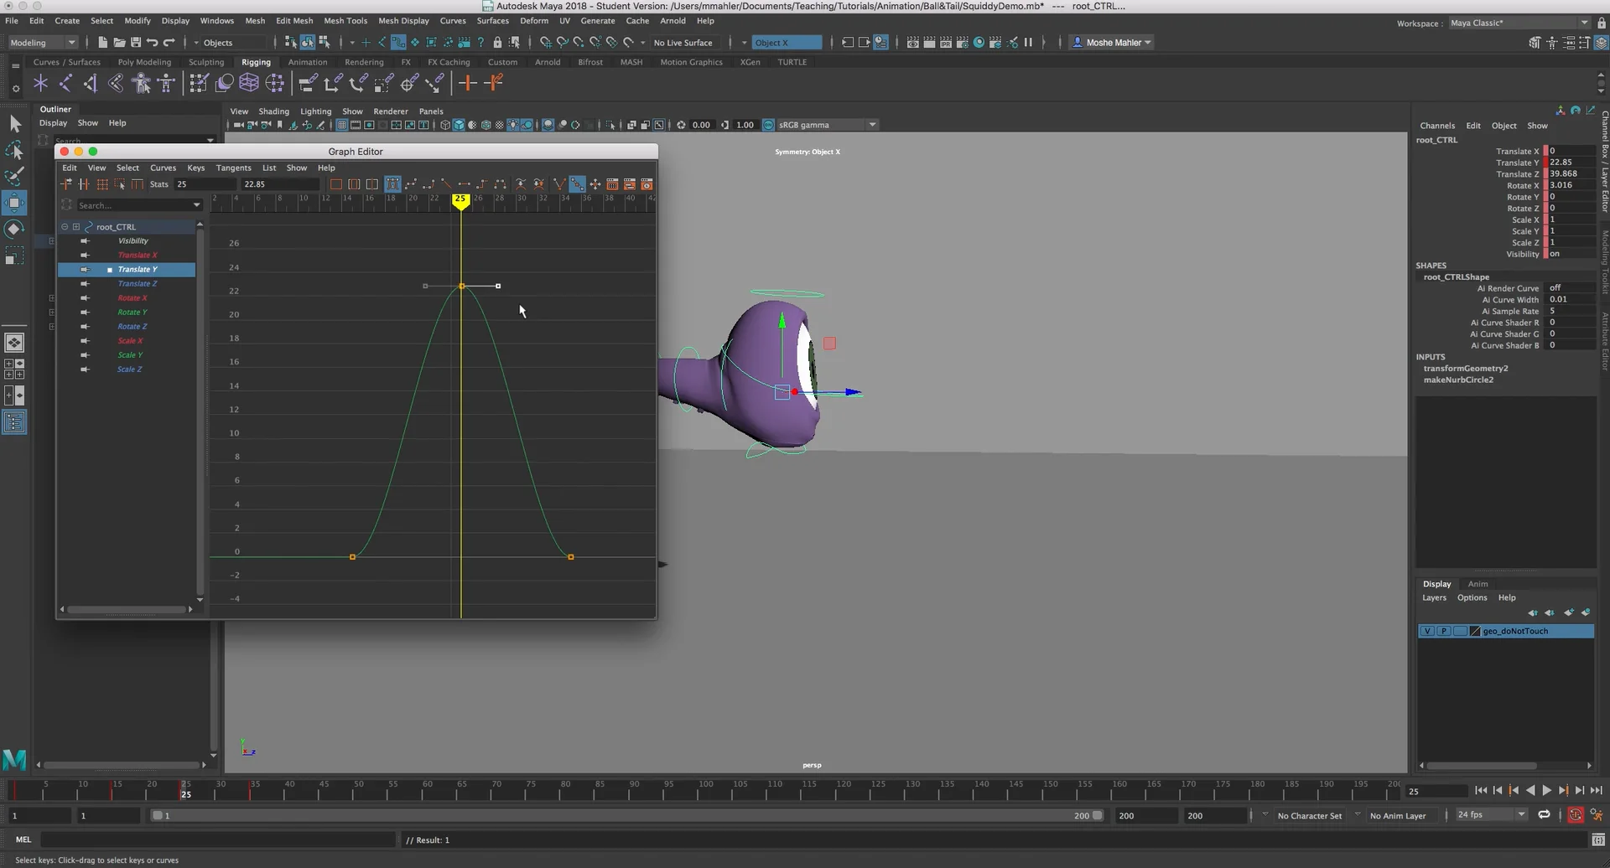
Task: Collapse root_CTRL in Graph Editor outliner
Action: coord(65,227)
